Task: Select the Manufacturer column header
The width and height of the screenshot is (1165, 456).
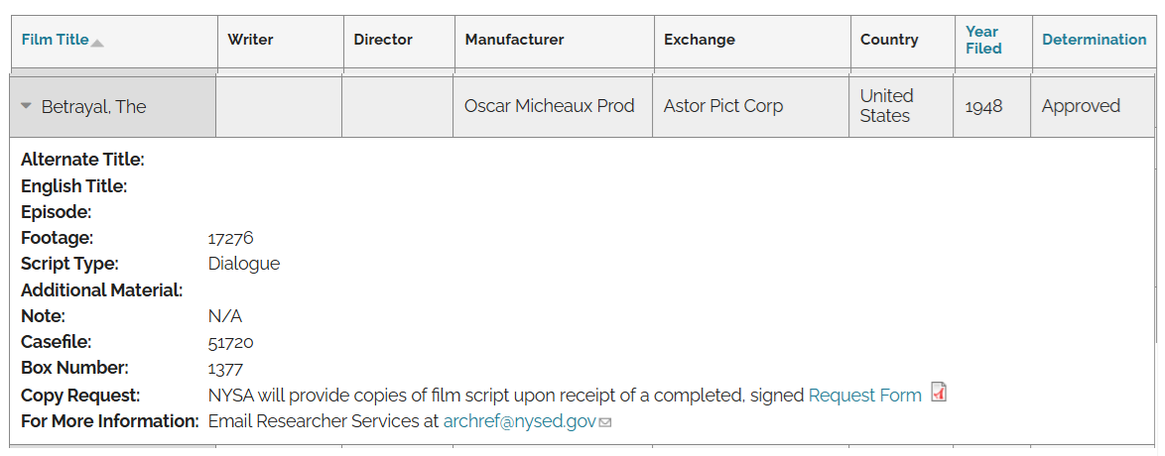Action: tap(514, 40)
